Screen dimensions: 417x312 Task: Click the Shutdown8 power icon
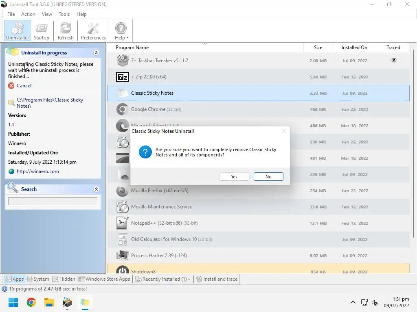click(122, 270)
